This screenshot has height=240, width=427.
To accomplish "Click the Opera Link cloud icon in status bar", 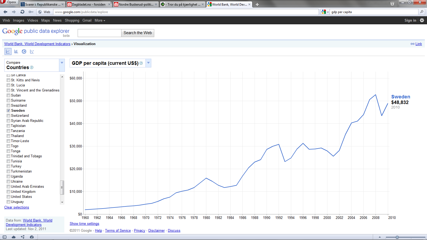I will click(x=14, y=237).
